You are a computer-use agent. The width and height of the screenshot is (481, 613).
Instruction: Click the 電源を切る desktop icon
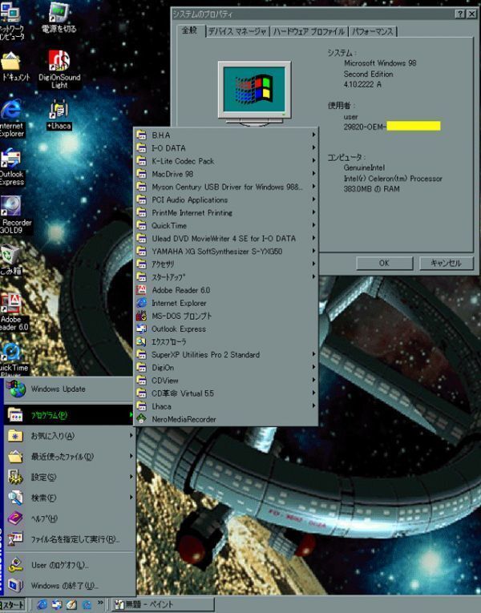[x=59, y=17]
